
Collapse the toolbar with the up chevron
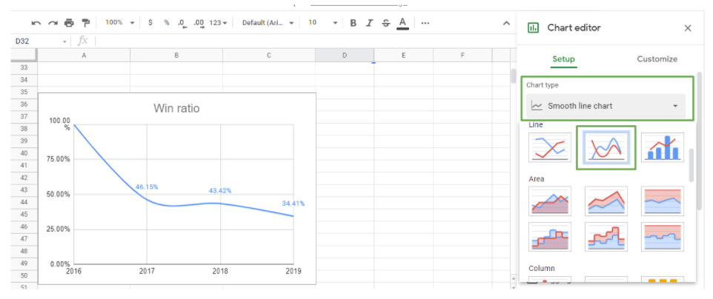pyautogui.click(x=506, y=23)
